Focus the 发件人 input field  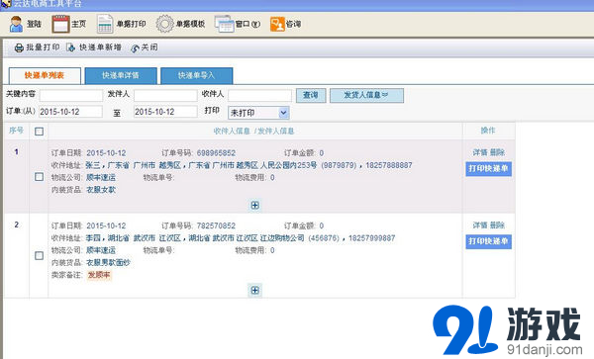coord(165,95)
